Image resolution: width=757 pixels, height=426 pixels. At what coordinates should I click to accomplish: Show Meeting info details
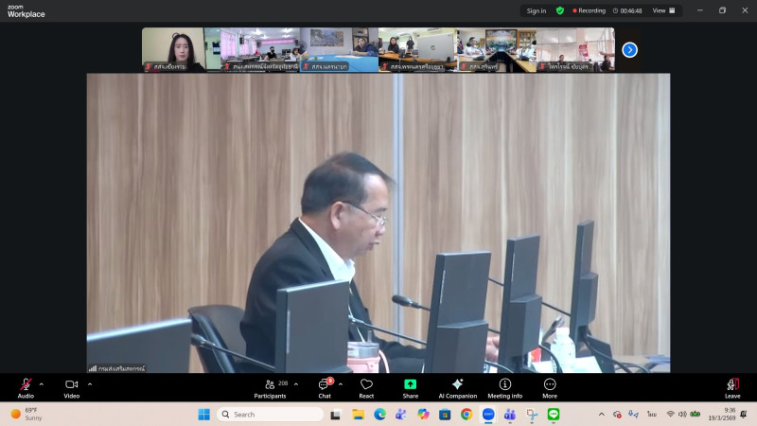504,386
